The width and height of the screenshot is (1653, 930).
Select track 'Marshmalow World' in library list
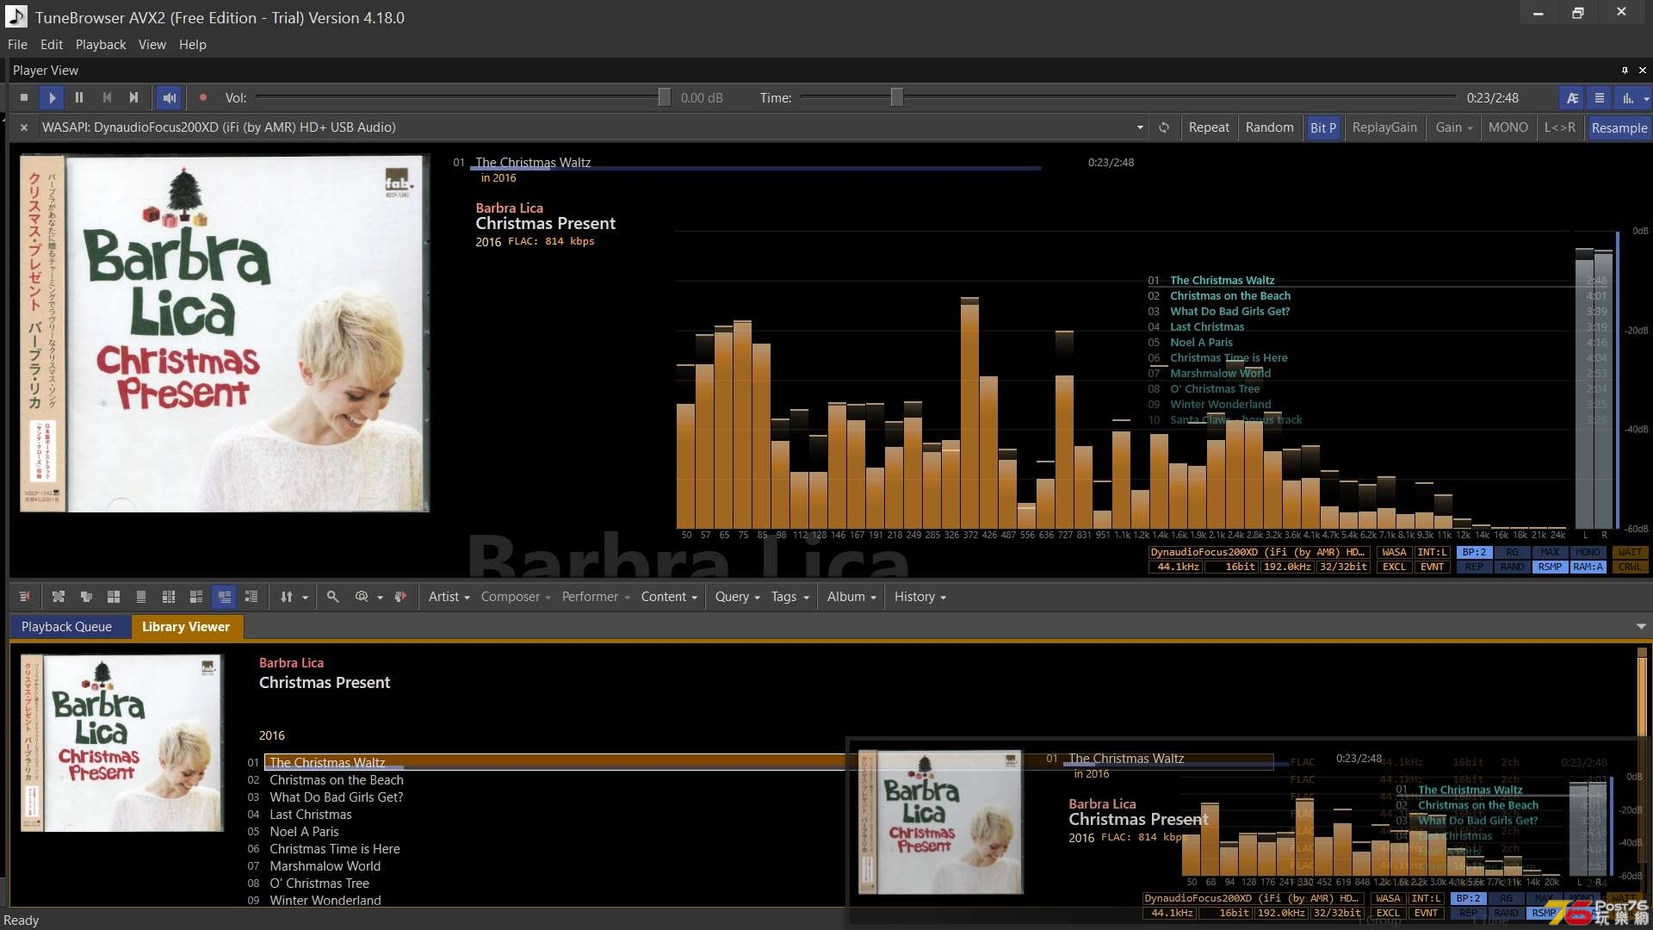pos(325,866)
